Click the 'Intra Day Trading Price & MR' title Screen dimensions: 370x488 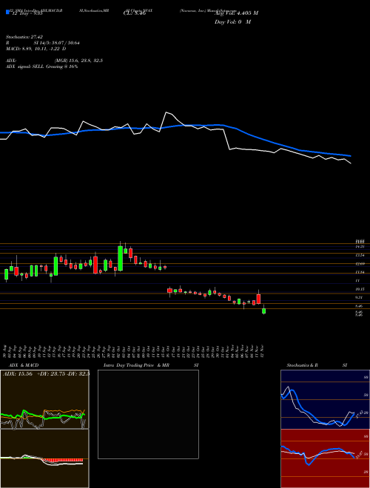(136, 365)
